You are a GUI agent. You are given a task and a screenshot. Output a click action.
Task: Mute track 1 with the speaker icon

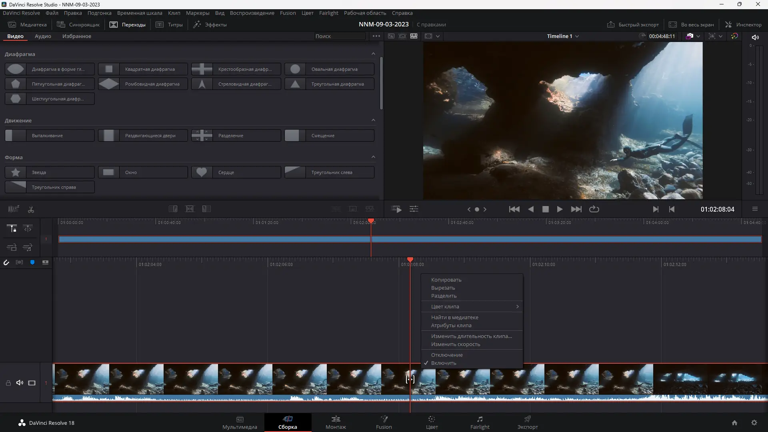click(20, 383)
